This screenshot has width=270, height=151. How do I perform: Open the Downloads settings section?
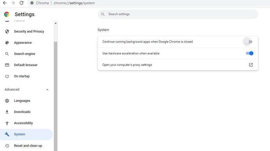coord(22,112)
